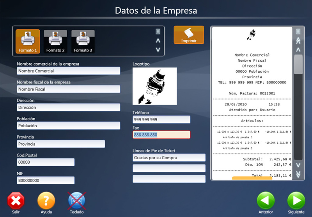Choose the Formato 2 ticket format
The width and height of the screenshot is (312, 217).
tap(55, 41)
